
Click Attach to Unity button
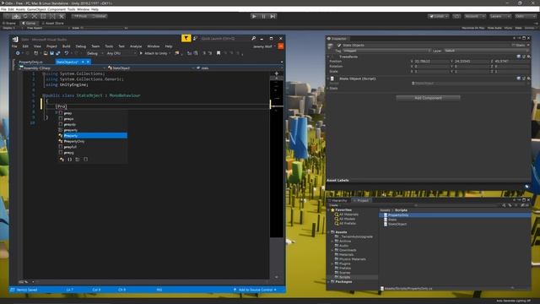154,53
